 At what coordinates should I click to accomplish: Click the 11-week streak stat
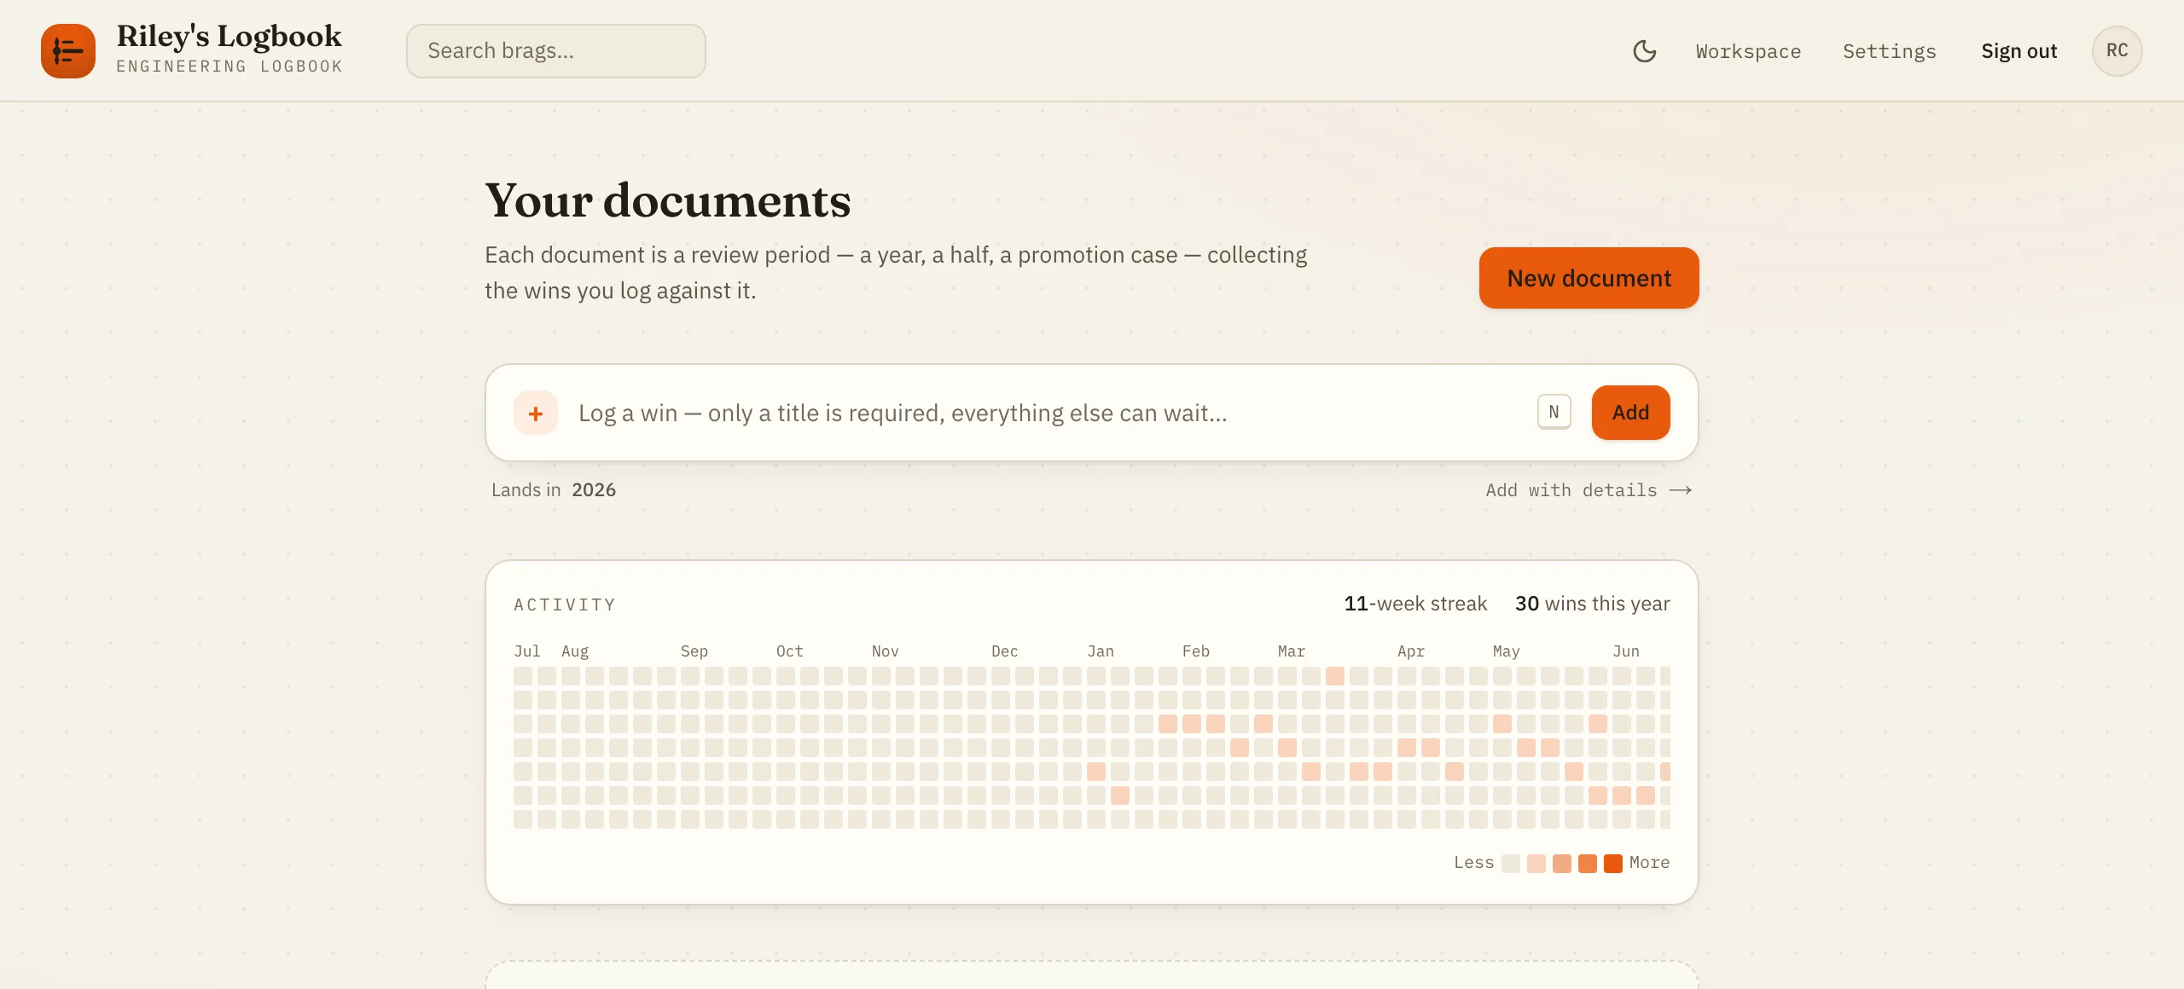coord(1414,604)
